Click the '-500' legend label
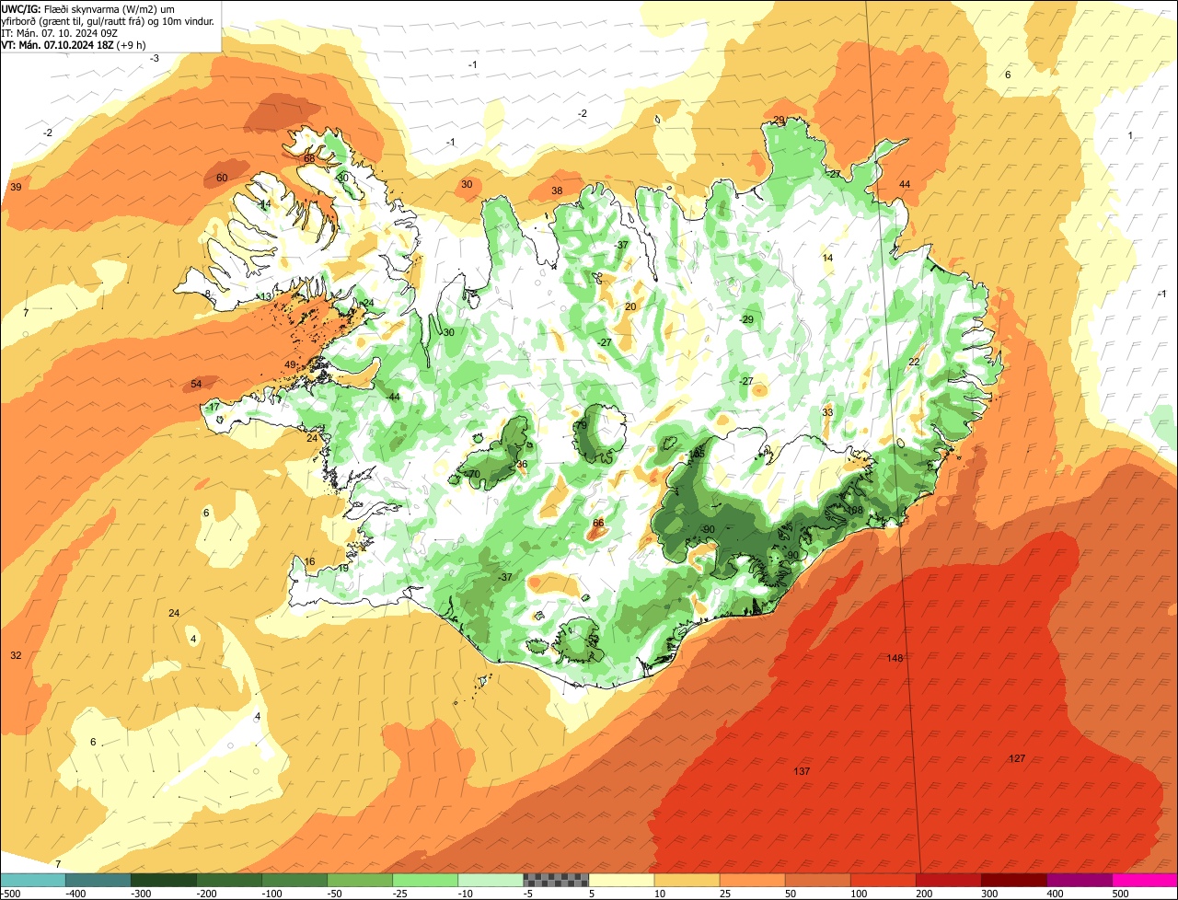The image size is (1178, 900). [10, 894]
